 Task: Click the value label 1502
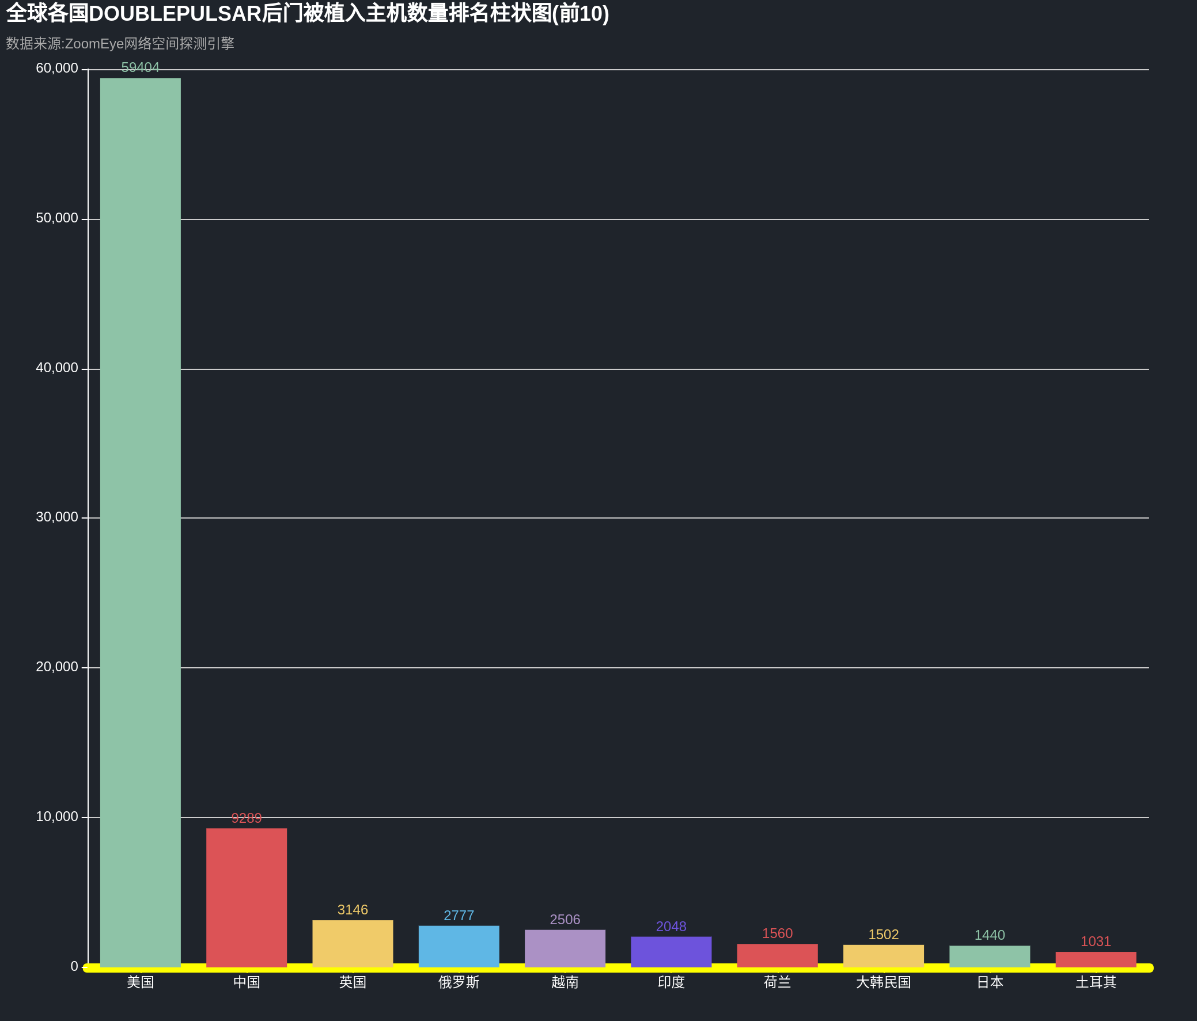(884, 935)
